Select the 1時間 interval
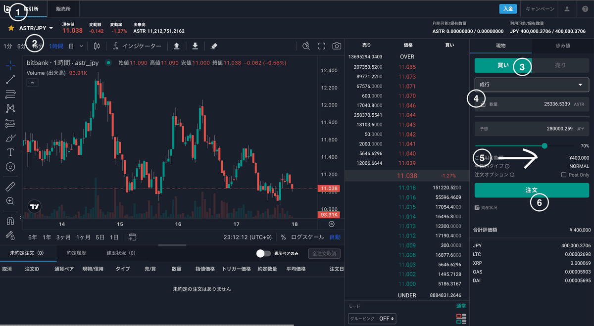This screenshot has height=326, width=594. click(x=56, y=46)
